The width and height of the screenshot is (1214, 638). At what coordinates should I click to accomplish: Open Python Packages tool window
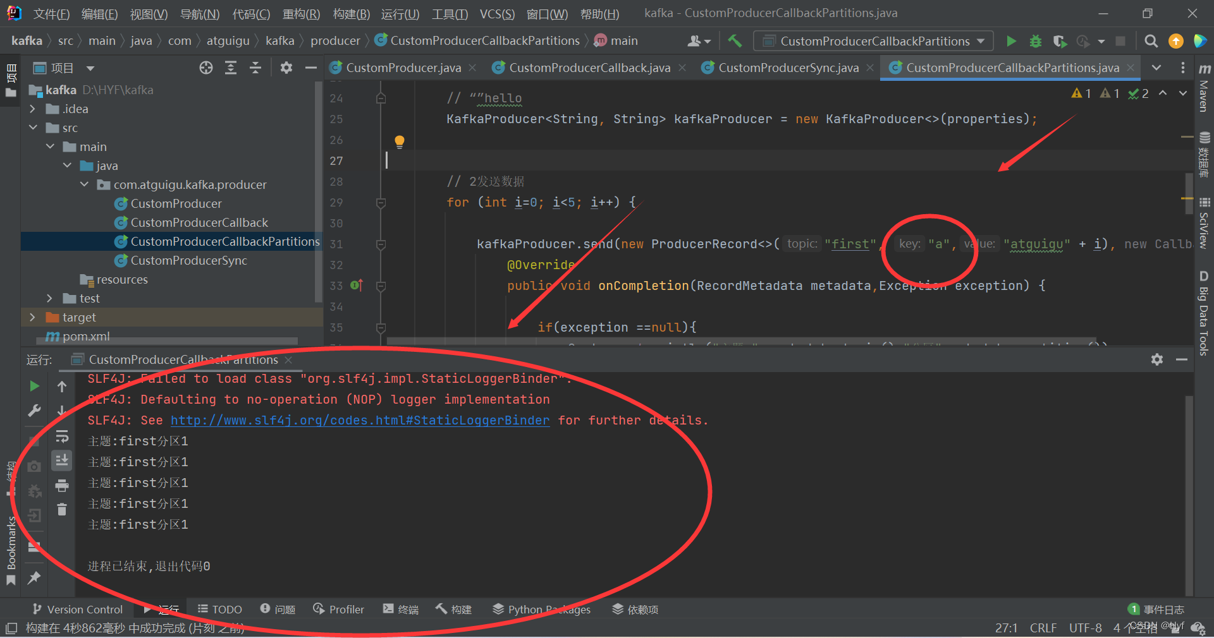tap(541, 610)
